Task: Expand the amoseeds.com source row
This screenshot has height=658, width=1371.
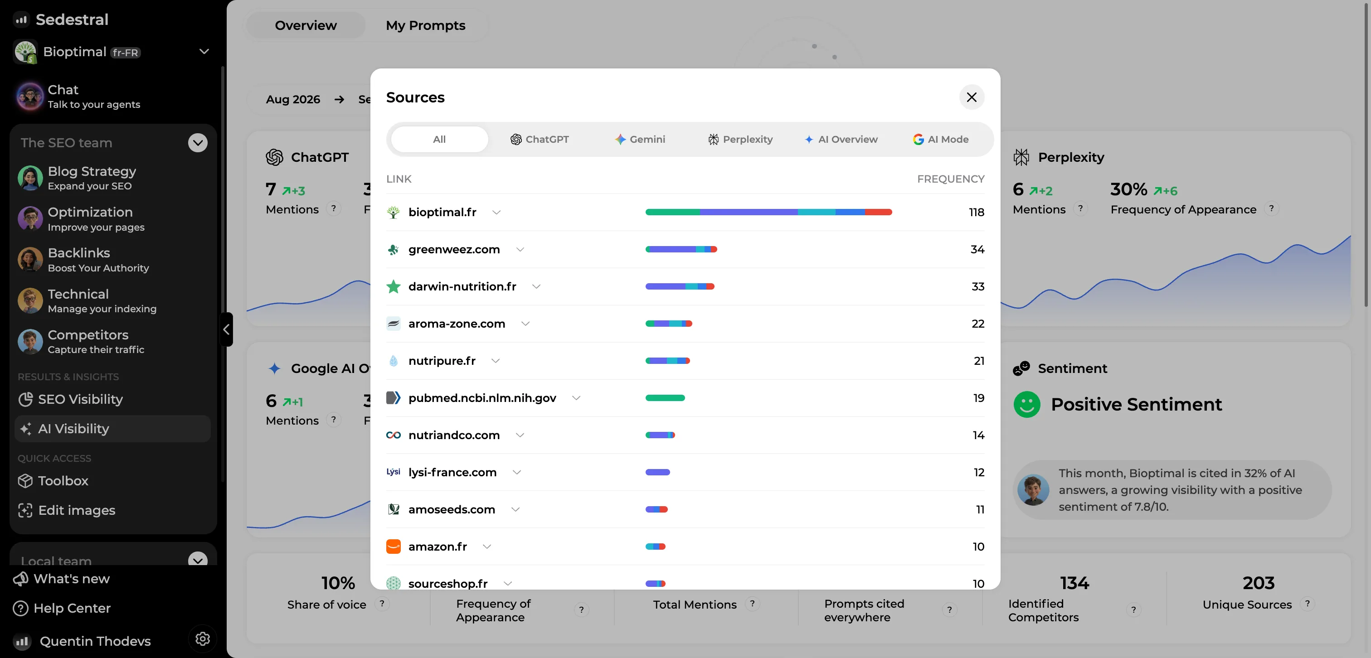Action: 515,510
